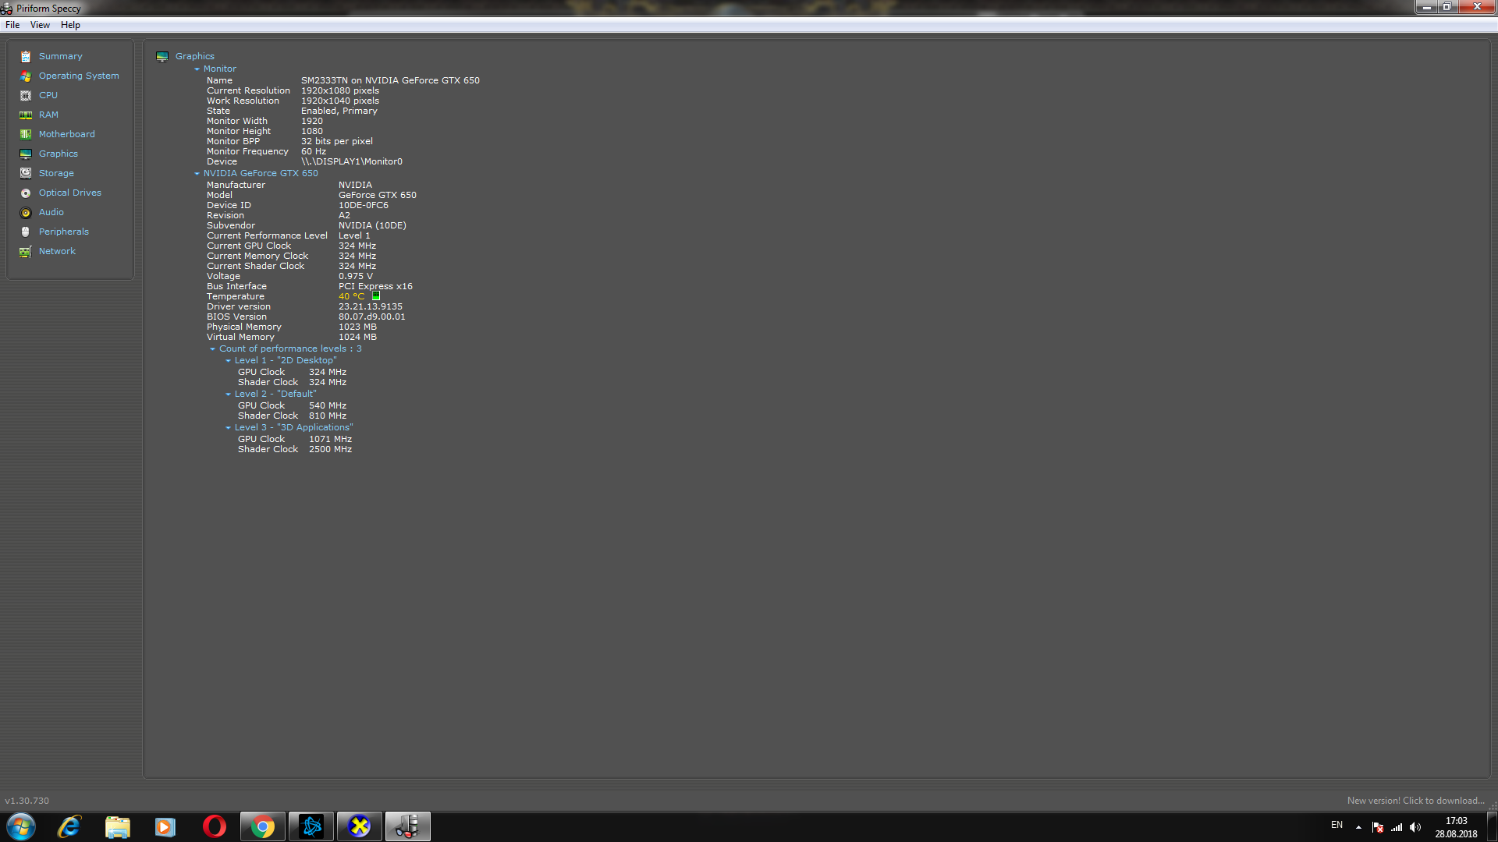Select the Optical Drives disc icon
Screen dimensions: 1498x842
(26, 193)
